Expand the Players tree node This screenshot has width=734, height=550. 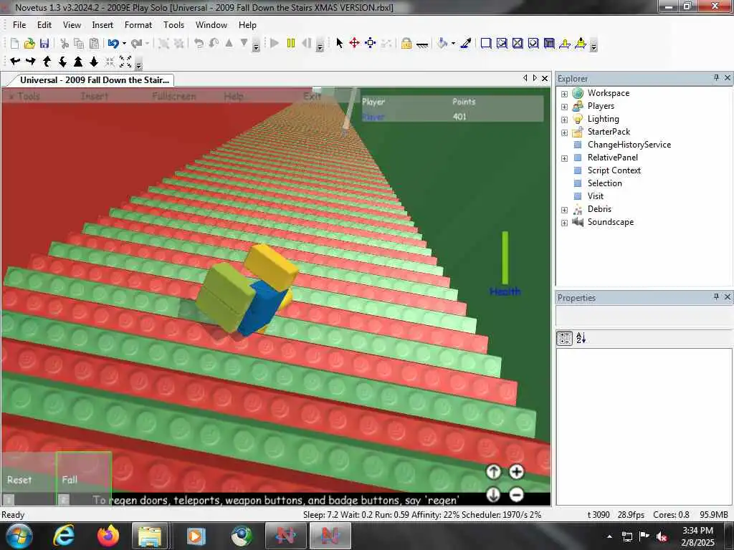click(x=565, y=107)
